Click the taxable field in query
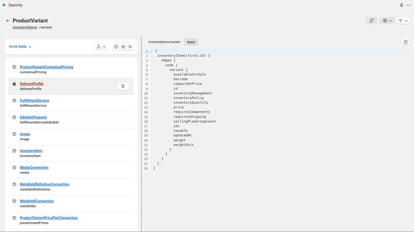 (x=181, y=131)
